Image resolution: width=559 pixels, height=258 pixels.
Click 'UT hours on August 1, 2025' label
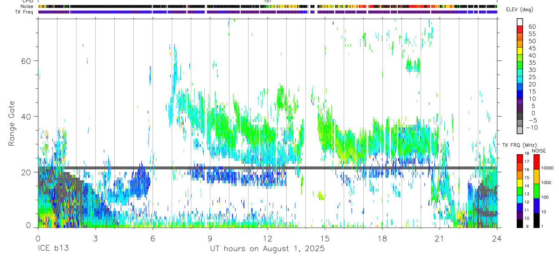pos(267,249)
